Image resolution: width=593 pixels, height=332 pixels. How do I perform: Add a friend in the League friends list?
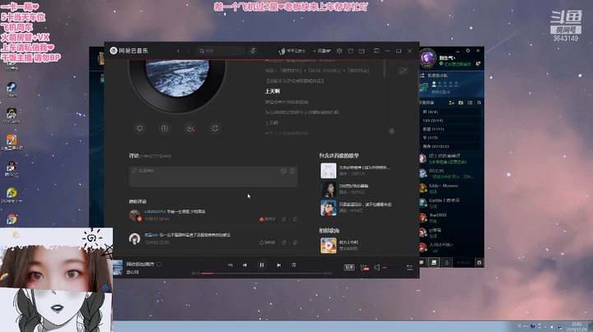coord(451,103)
